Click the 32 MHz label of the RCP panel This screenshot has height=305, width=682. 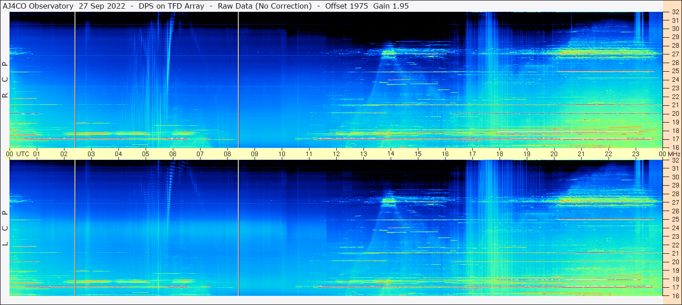(x=675, y=12)
